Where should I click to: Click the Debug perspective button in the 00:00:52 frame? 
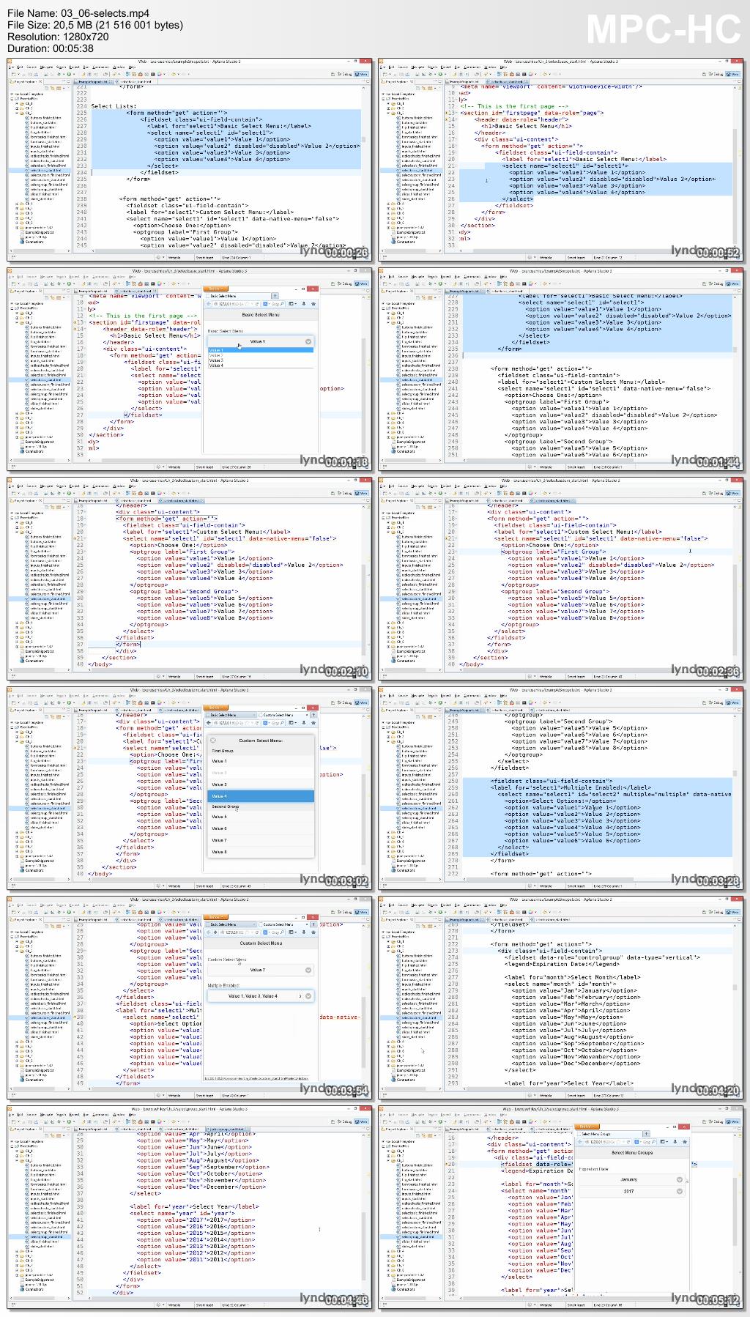tap(715, 74)
